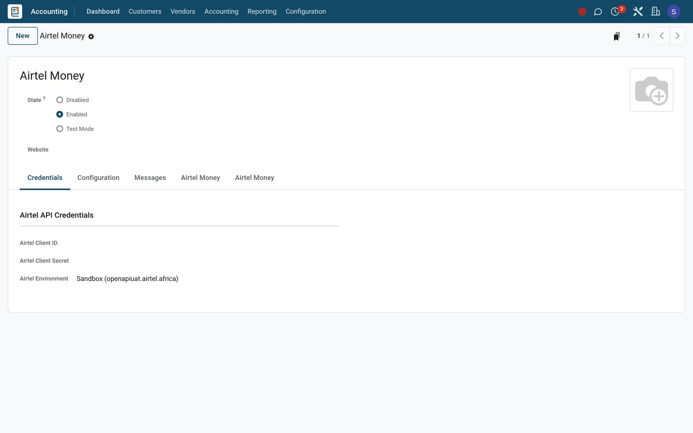
Task: Click the record pager 1 / 1
Action: click(x=643, y=36)
